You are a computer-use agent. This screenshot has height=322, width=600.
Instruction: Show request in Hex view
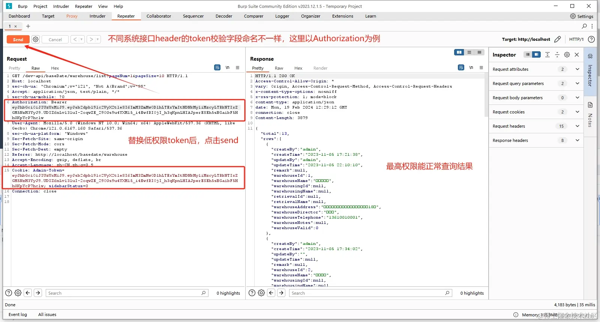coord(55,68)
